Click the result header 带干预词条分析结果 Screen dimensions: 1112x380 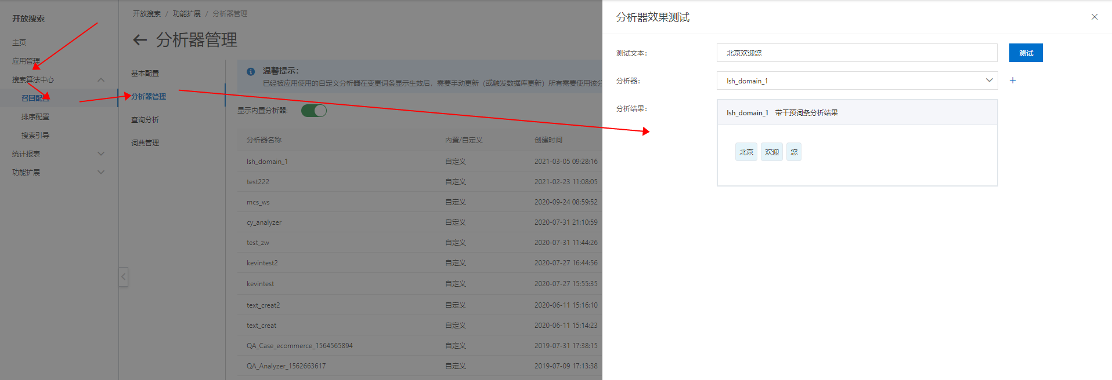click(806, 113)
